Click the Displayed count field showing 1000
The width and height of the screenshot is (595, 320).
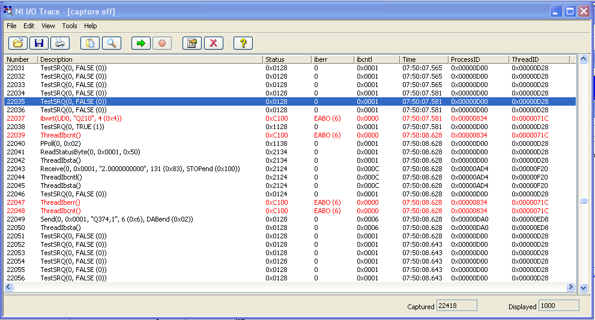[558, 306]
